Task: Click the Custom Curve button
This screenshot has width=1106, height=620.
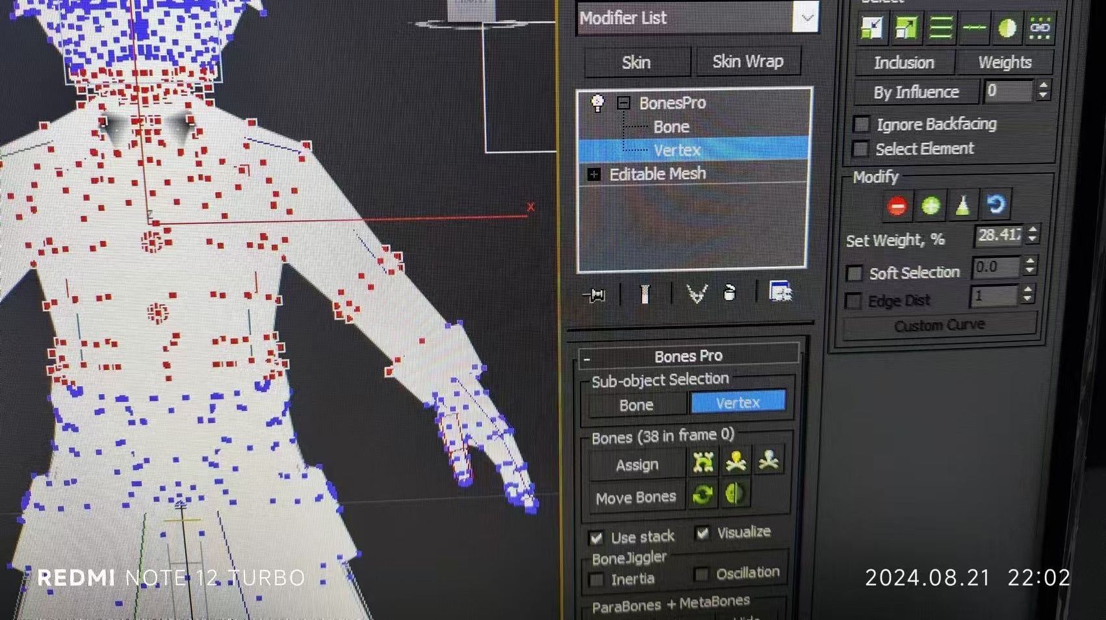Action: coord(940,325)
